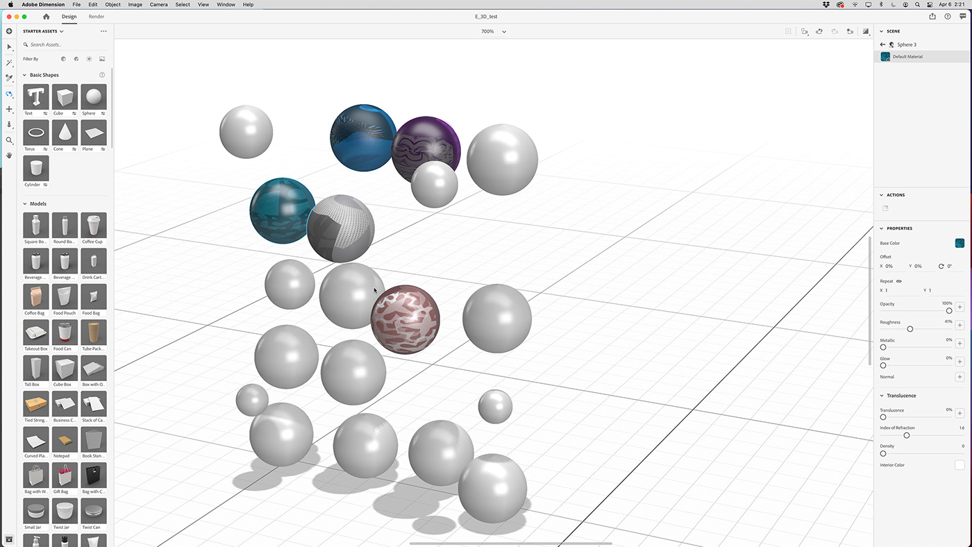This screenshot has height=547, width=972.
Task: Collapse the ACTIONS panel
Action: click(882, 195)
